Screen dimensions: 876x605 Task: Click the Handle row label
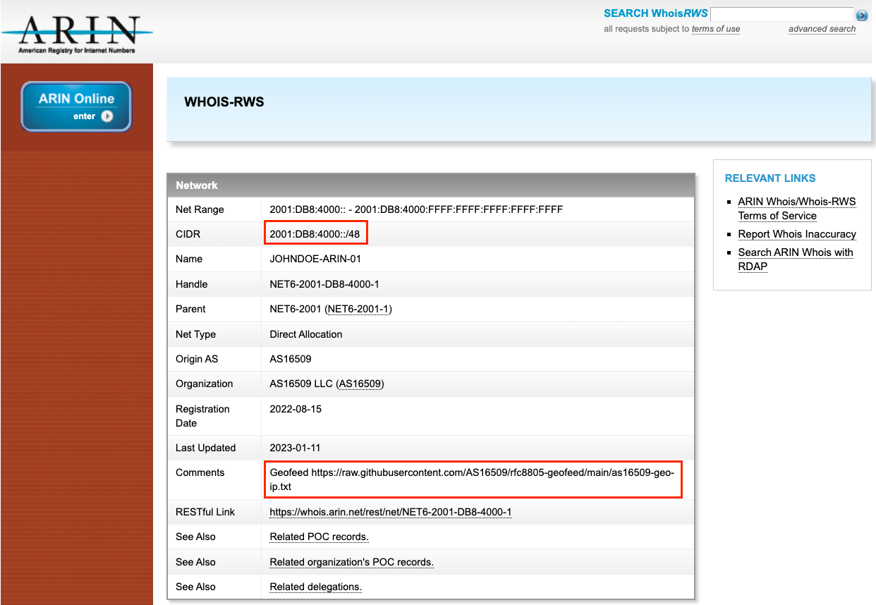pos(192,284)
